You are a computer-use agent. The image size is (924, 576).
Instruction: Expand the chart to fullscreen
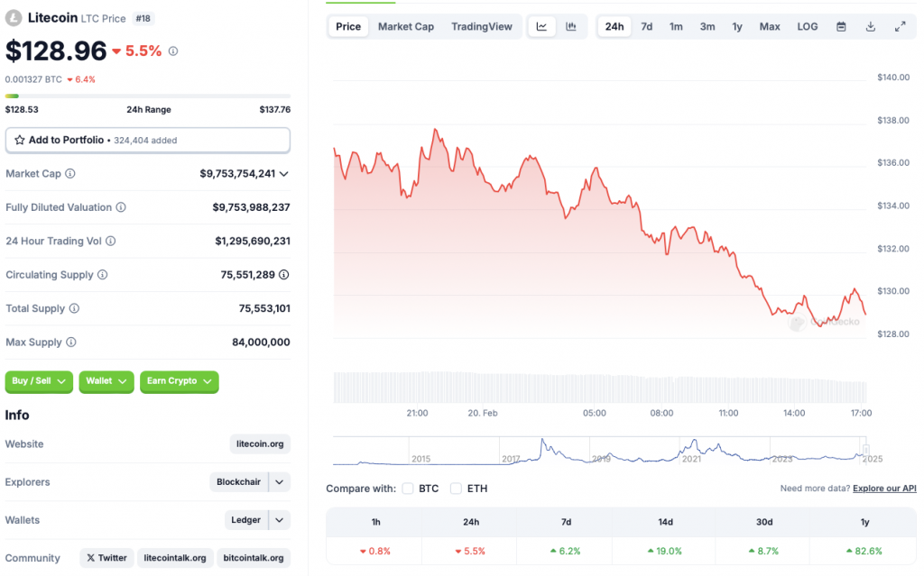(900, 26)
